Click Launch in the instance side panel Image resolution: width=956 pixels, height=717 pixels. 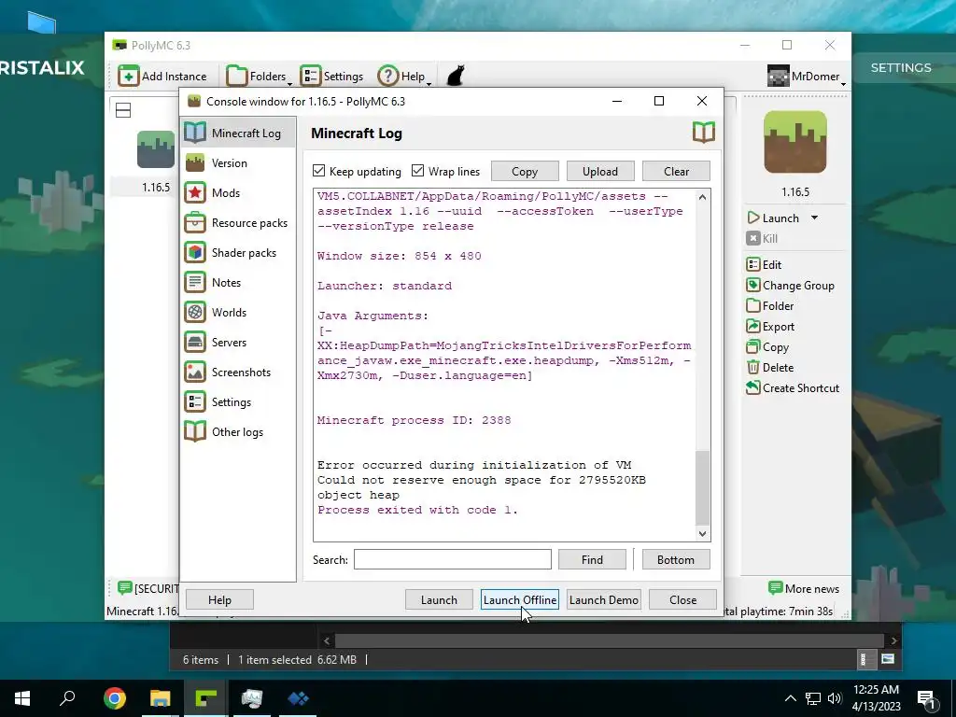[773, 218]
